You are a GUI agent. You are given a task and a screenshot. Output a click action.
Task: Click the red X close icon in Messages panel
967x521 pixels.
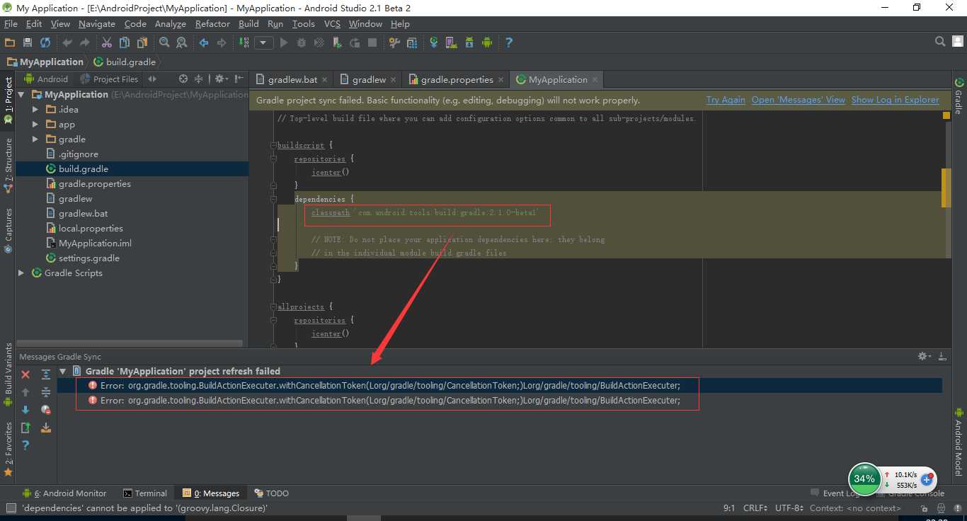coord(25,374)
